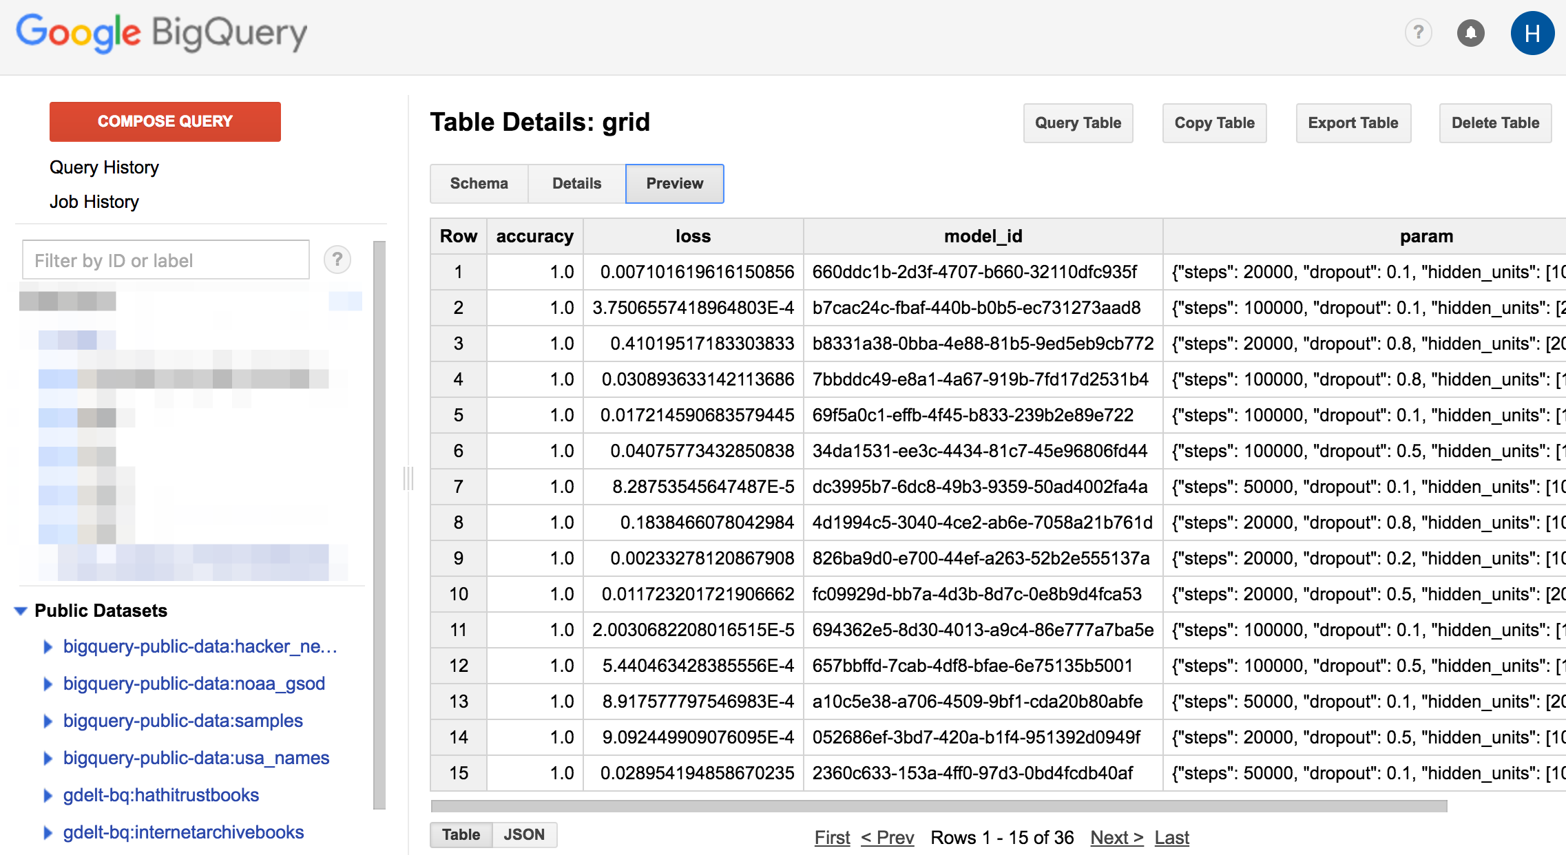The image size is (1566, 855).
Task: Click the Row column header
Action: 459,236
